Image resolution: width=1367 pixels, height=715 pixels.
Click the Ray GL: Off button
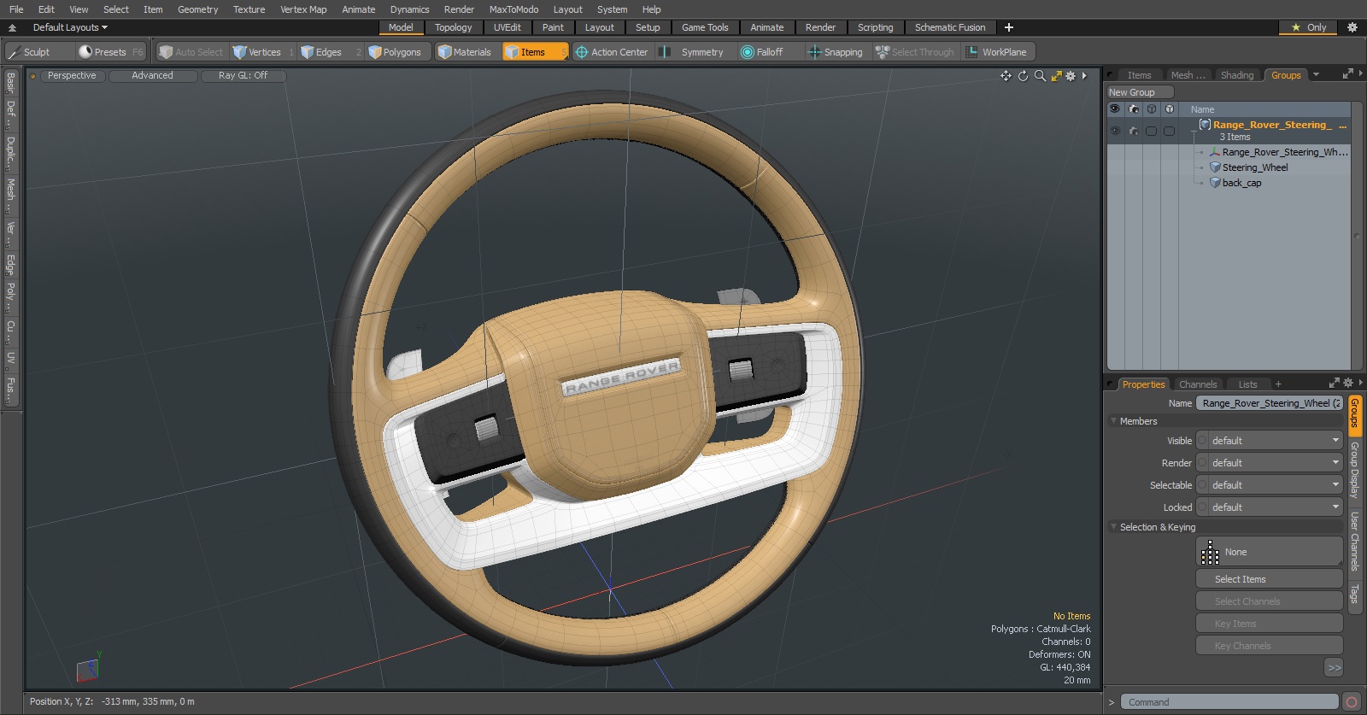click(x=243, y=76)
